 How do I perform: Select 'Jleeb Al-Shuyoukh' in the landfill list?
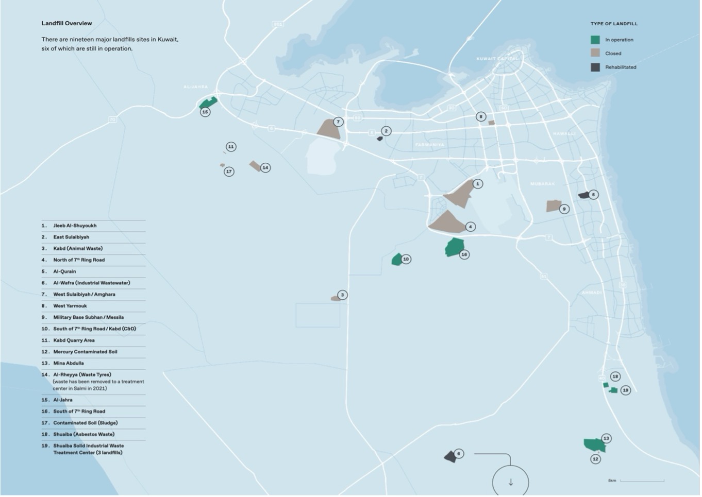(x=75, y=226)
